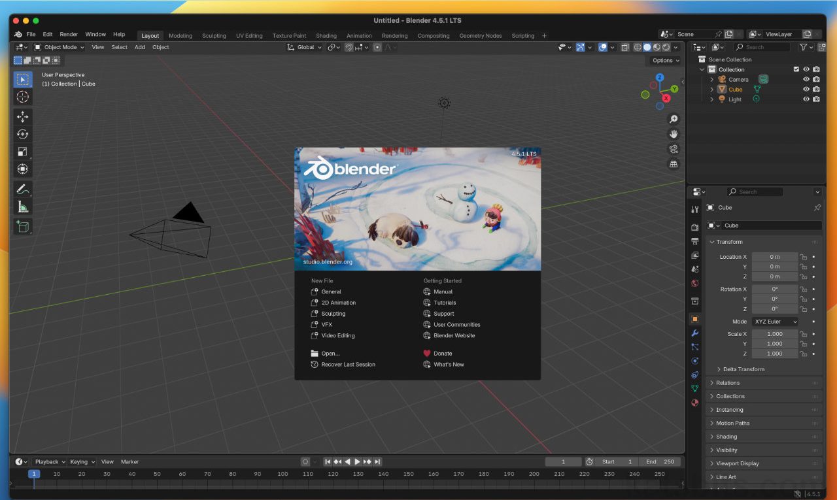Screen dimensions: 837x500
Task: Switch to the Geometry Nodes workspace tab
Action: click(x=481, y=36)
